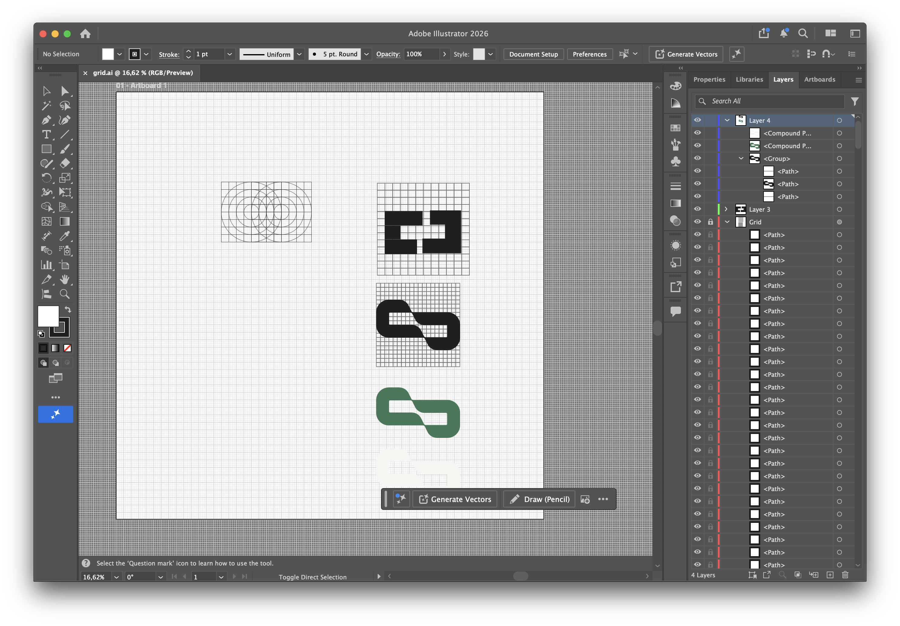Create new layer from Layers panel footer
This screenshot has width=900, height=626.
(x=830, y=575)
